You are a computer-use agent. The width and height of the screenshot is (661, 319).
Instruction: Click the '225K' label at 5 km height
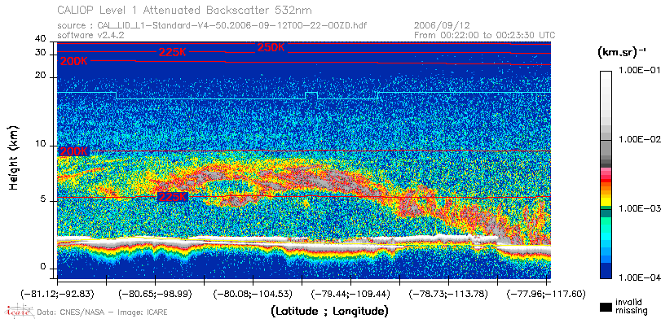coord(173,197)
